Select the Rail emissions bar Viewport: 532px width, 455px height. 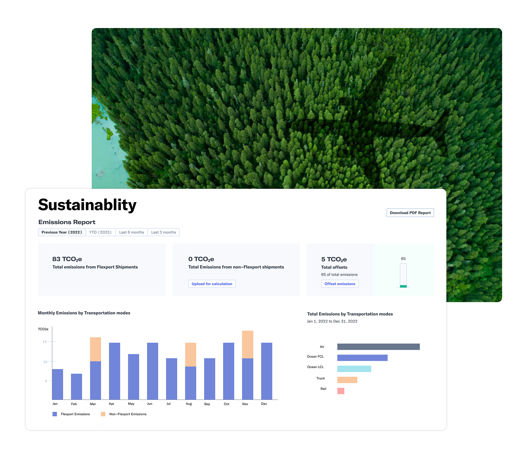(x=341, y=391)
